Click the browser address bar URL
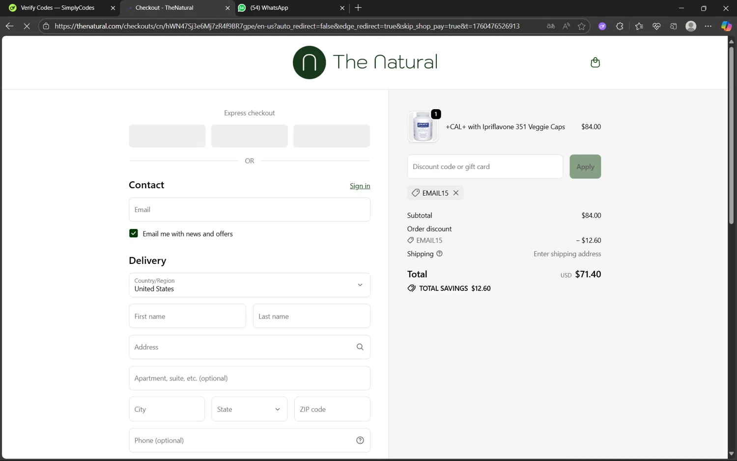737x461 pixels. [287, 26]
